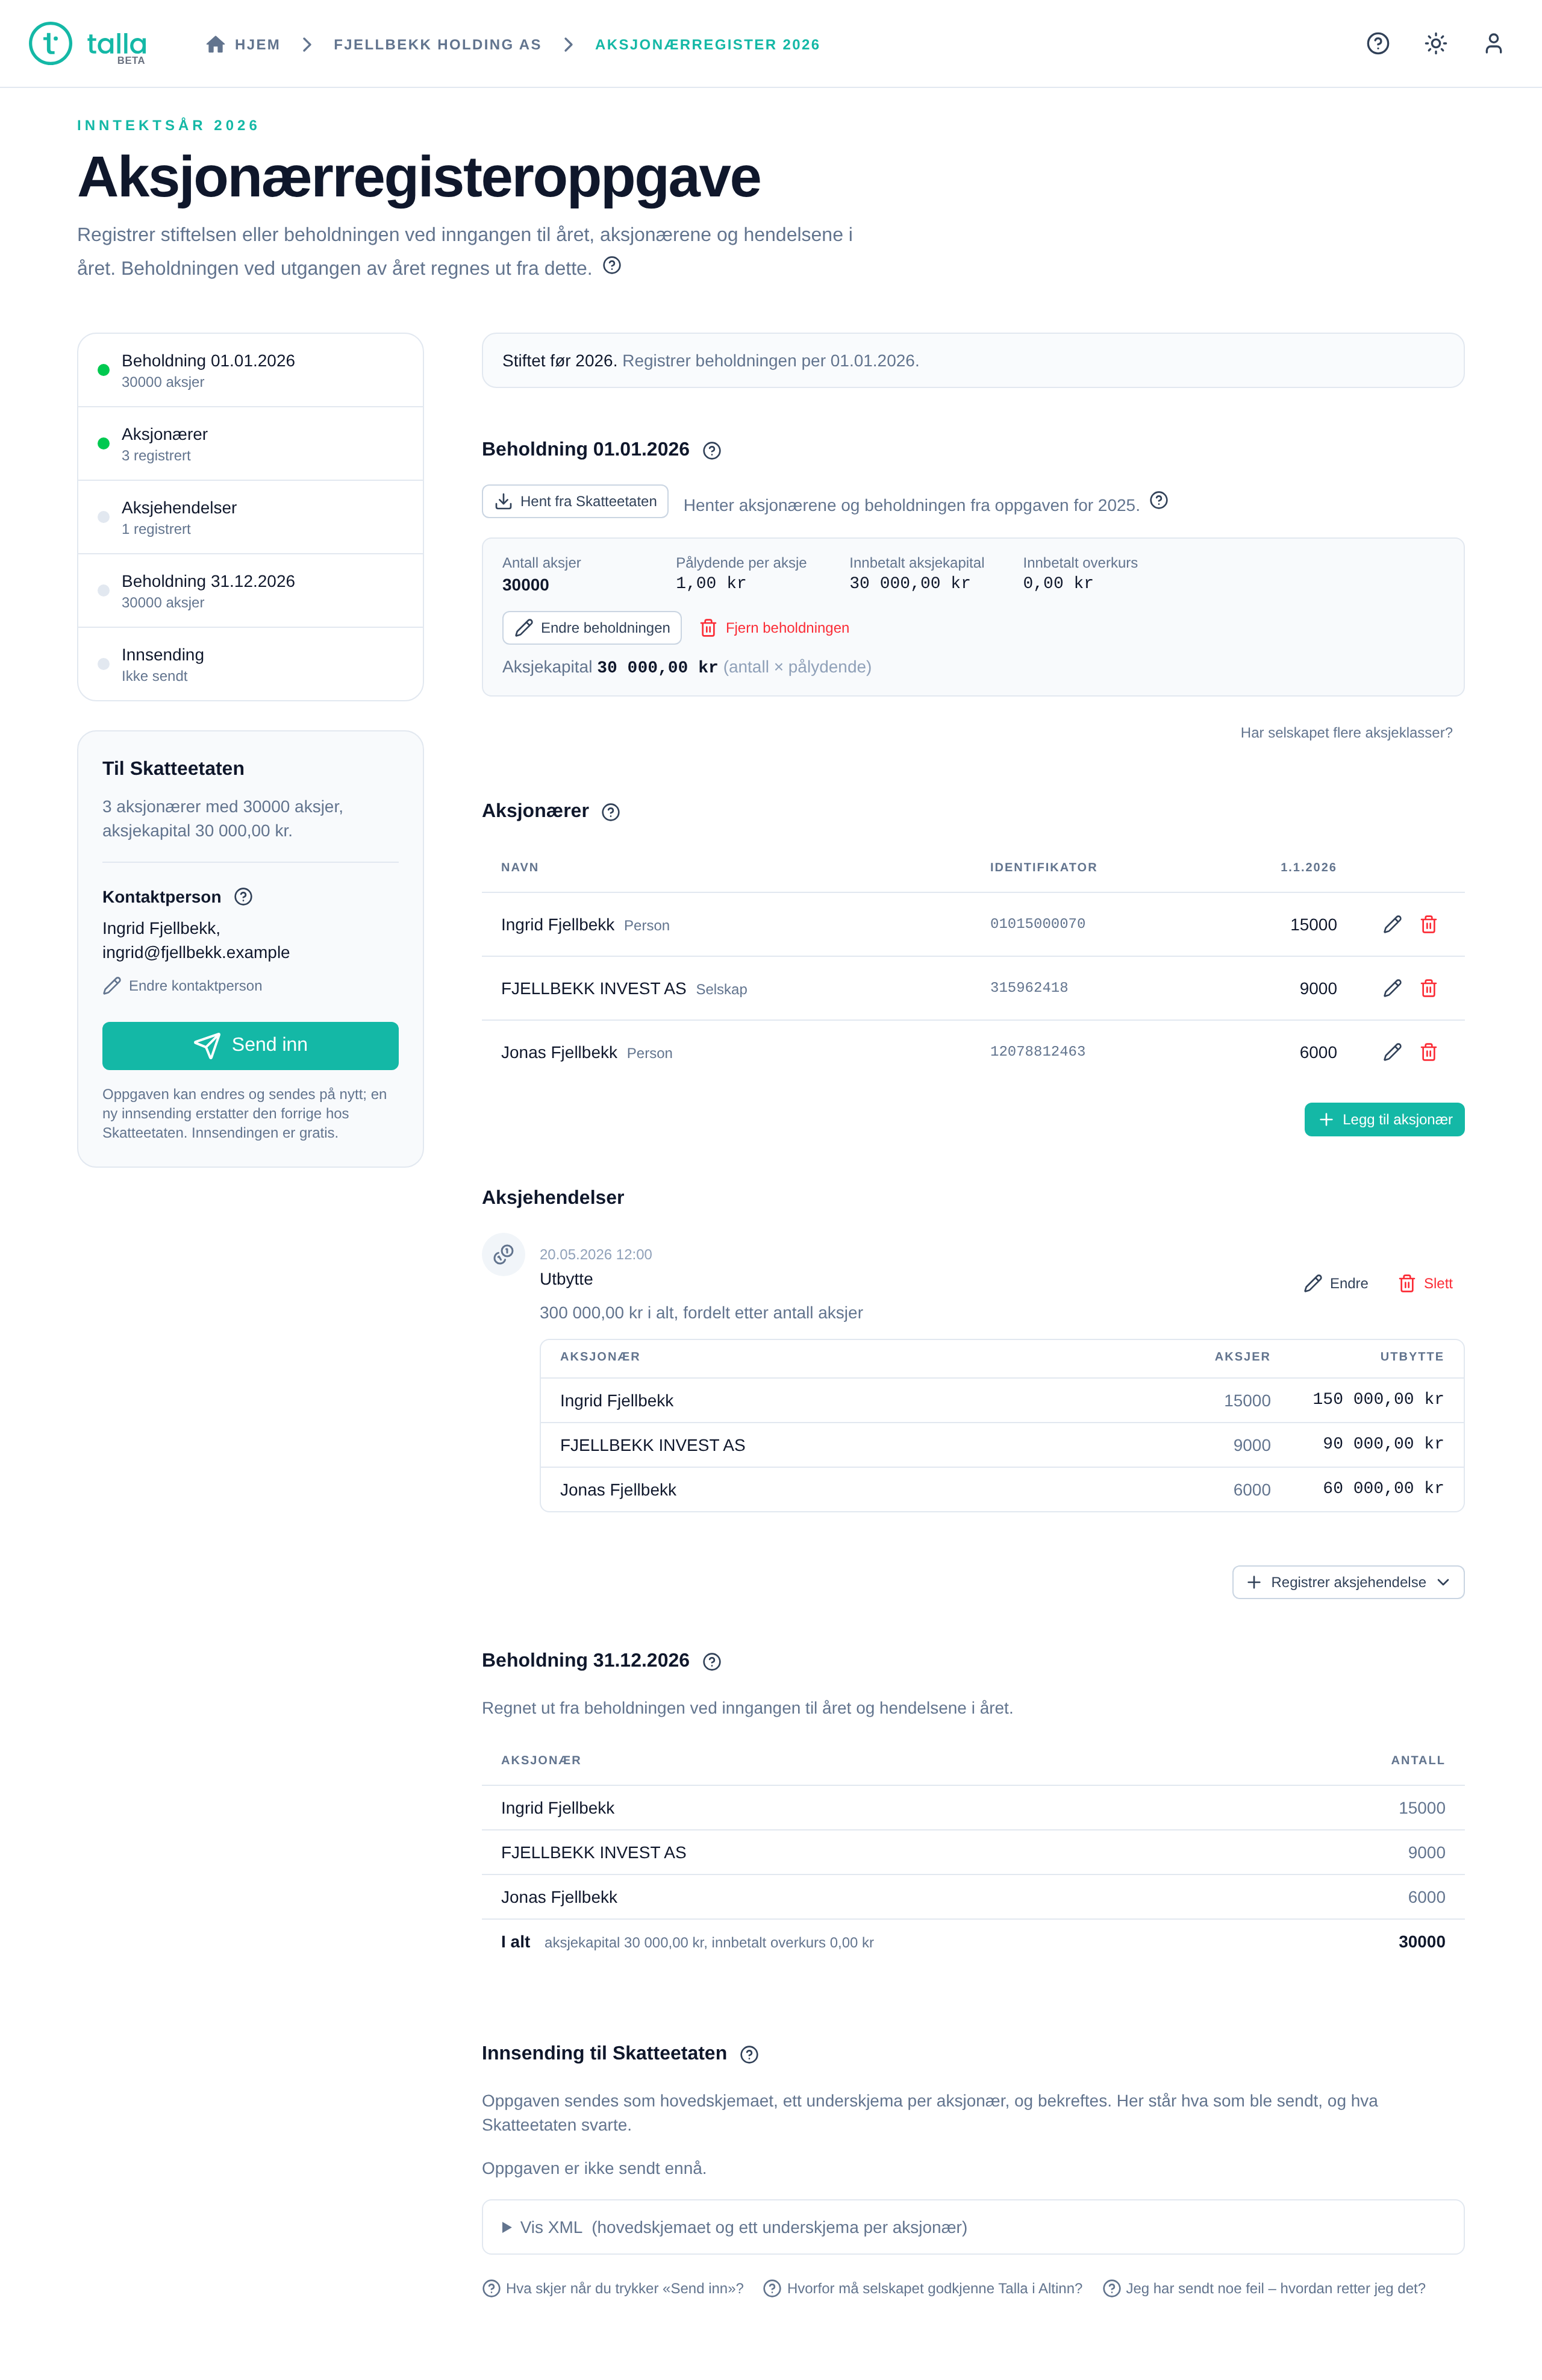The width and height of the screenshot is (1542, 2380).
Task: Click help icon after Hent fra Skatteetaten text
Action: [x=1159, y=500]
